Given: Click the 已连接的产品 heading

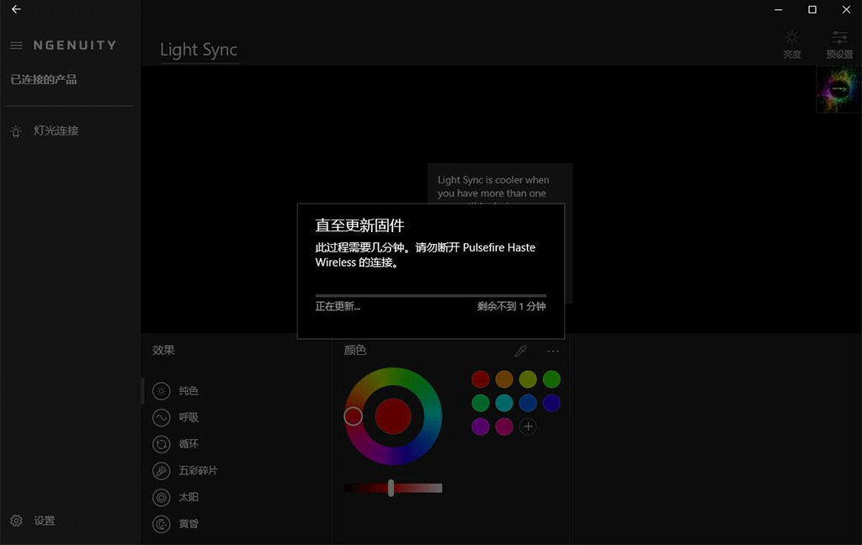Looking at the screenshot, I should tap(44, 80).
